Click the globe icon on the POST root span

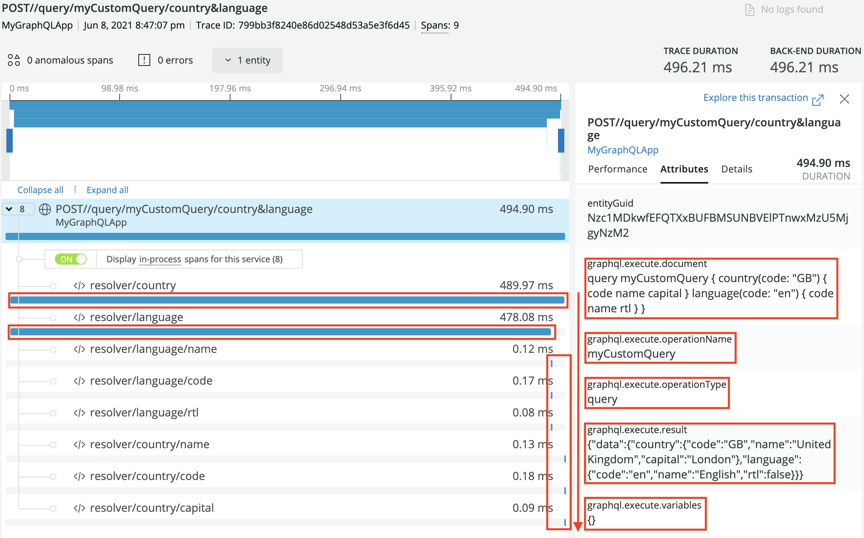[45, 209]
